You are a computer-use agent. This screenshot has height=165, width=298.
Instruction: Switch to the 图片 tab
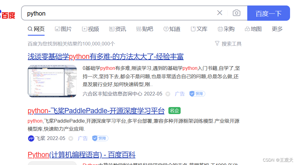tap(63, 29)
